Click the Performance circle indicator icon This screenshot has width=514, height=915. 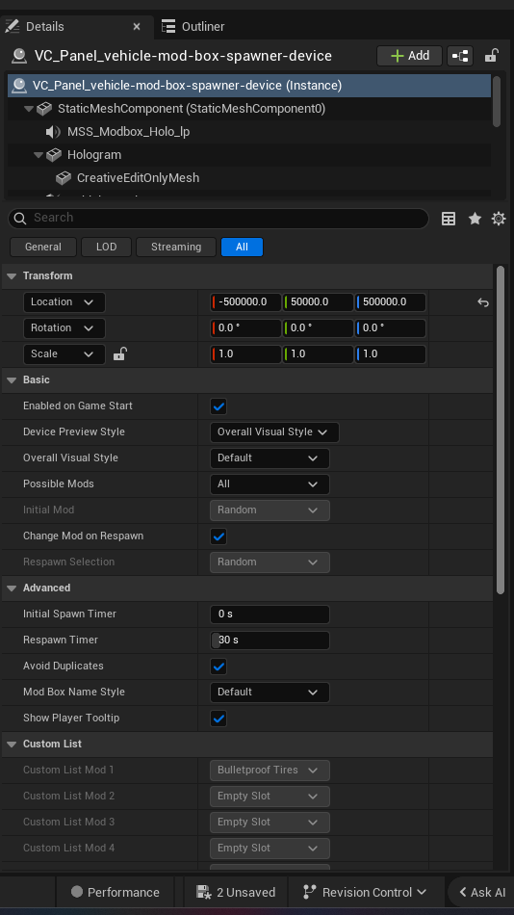[76, 892]
